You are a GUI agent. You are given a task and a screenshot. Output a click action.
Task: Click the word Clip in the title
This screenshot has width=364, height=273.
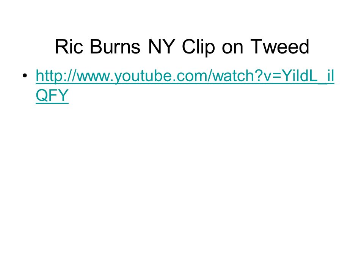pyautogui.click(x=198, y=47)
